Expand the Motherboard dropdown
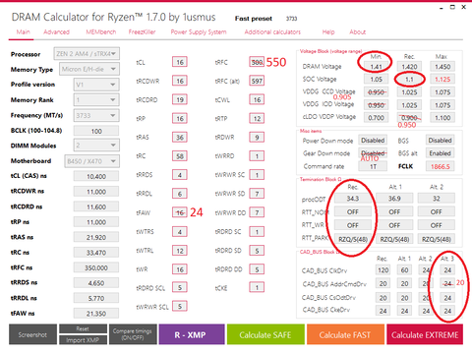 click(x=91, y=161)
